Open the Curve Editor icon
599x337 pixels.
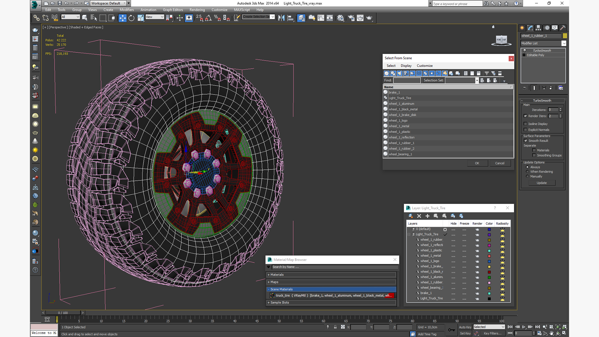(321, 18)
